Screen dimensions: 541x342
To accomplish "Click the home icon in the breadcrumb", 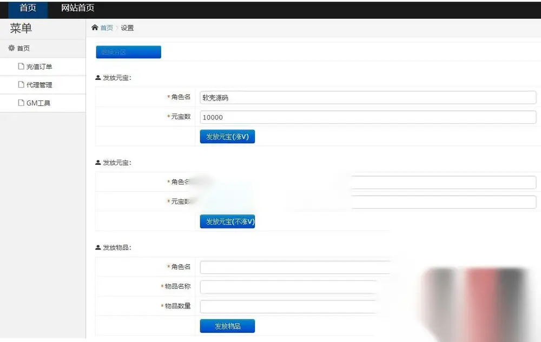I will click(x=95, y=28).
